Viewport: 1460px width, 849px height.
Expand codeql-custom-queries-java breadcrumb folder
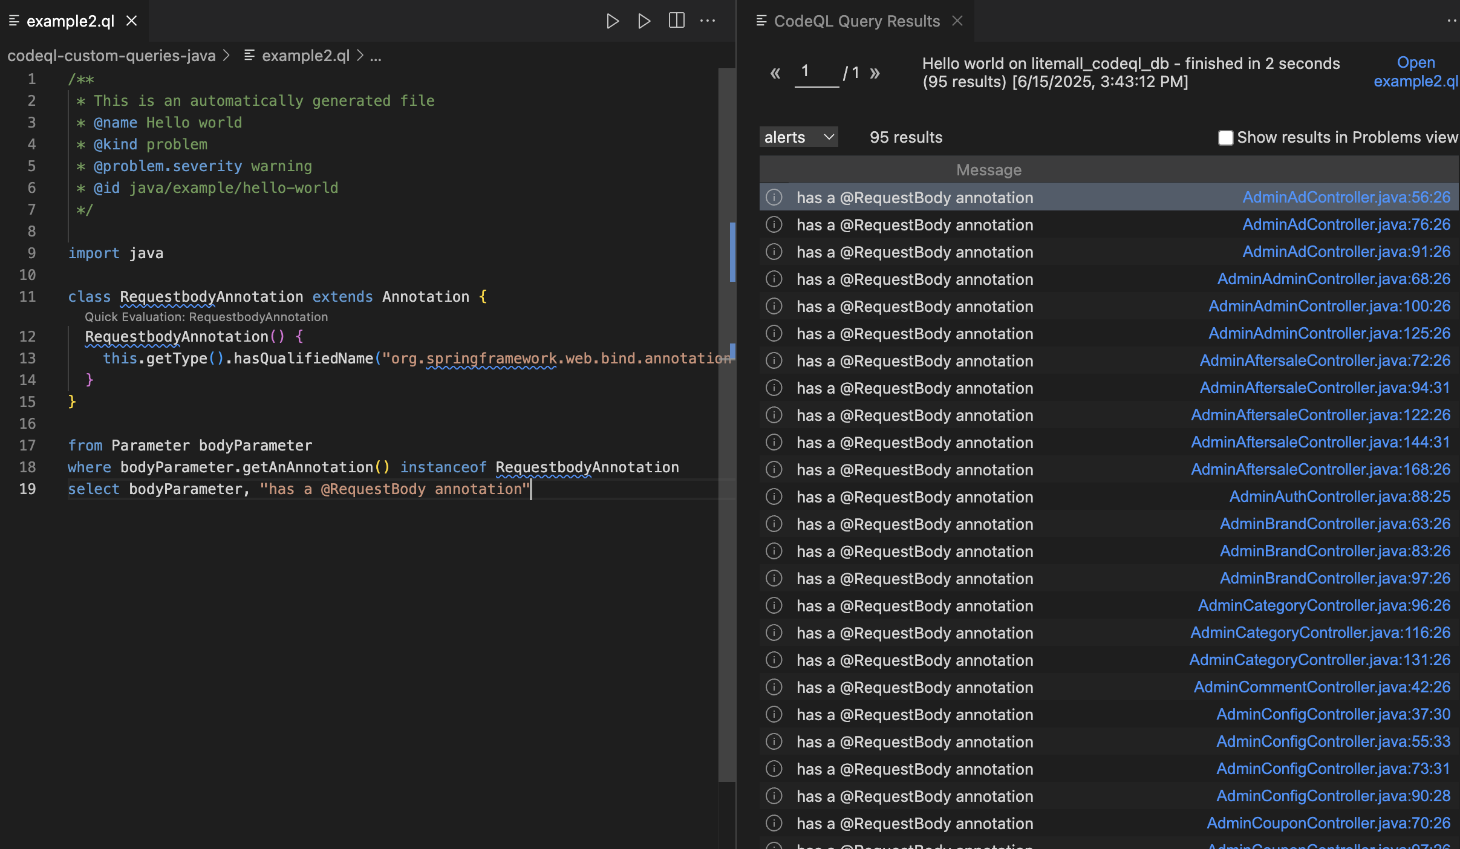[111, 56]
